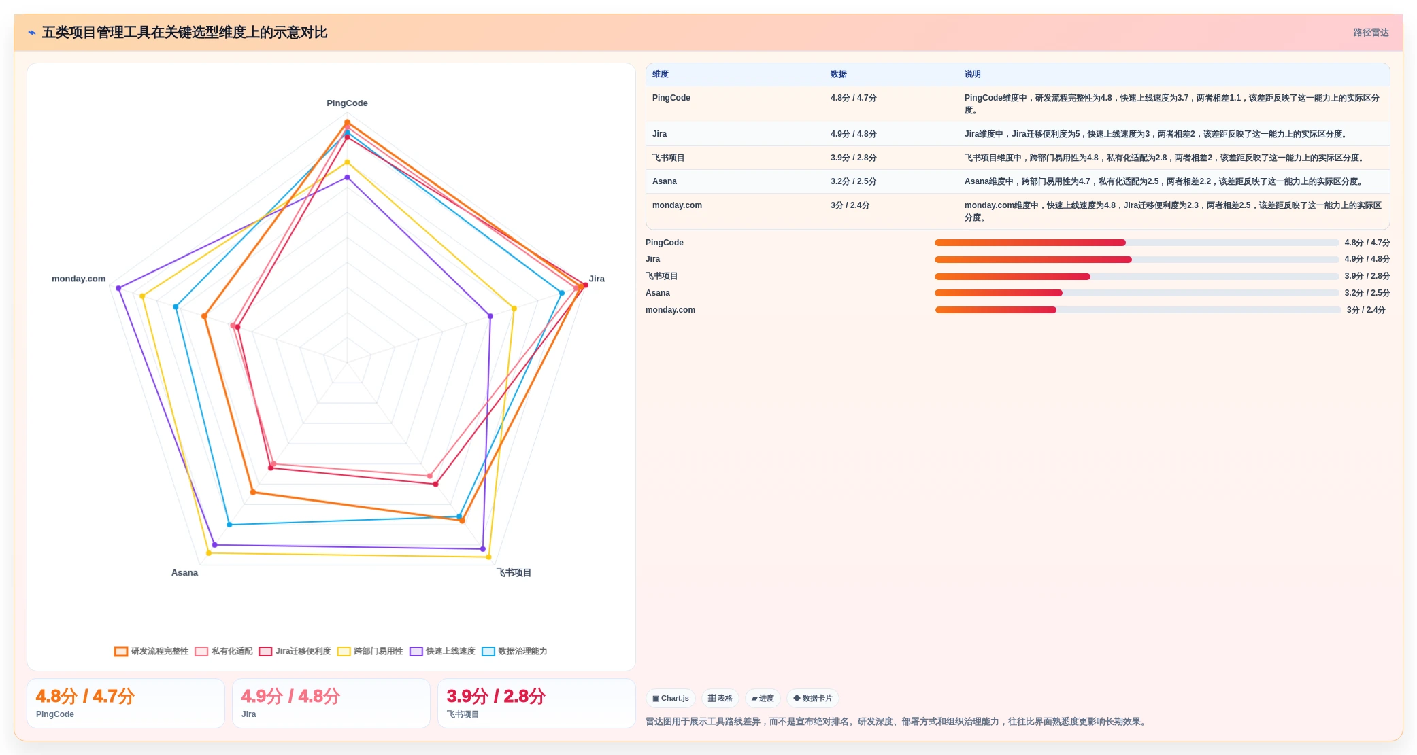Select the 进度 tag
Viewport: 1417px width, 755px height.
pos(763,698)
